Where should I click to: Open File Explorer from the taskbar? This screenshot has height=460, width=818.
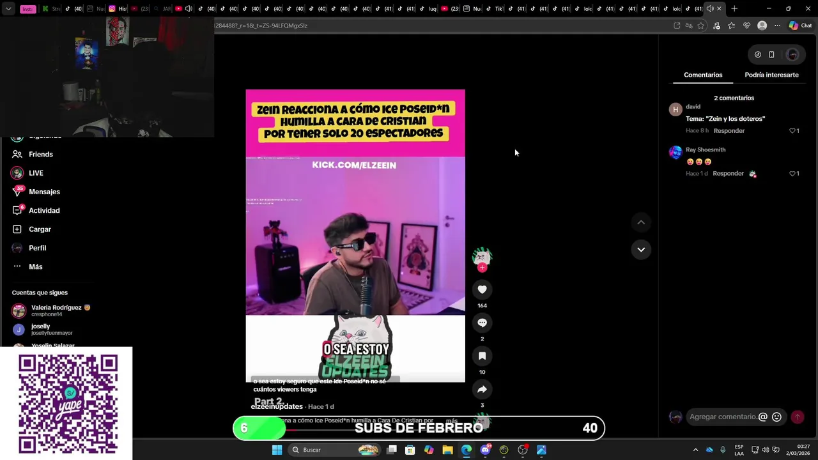pyautogui.click(x=447, y=450)
